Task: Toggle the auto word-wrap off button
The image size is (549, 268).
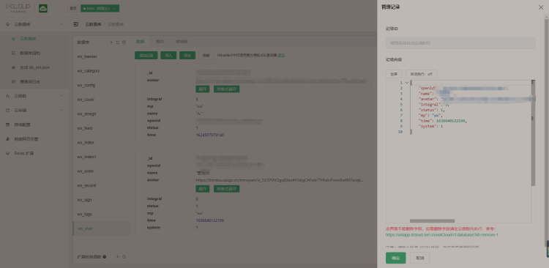Action: [421, 74]
